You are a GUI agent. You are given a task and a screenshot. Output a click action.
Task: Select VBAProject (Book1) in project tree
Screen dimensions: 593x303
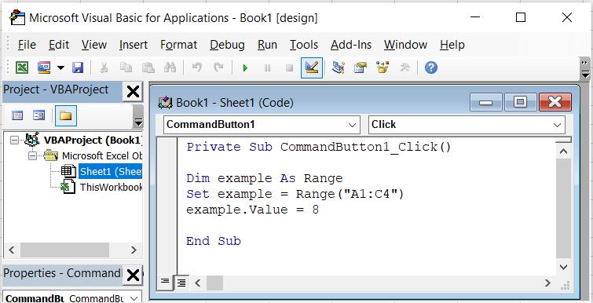pos(93,141)
